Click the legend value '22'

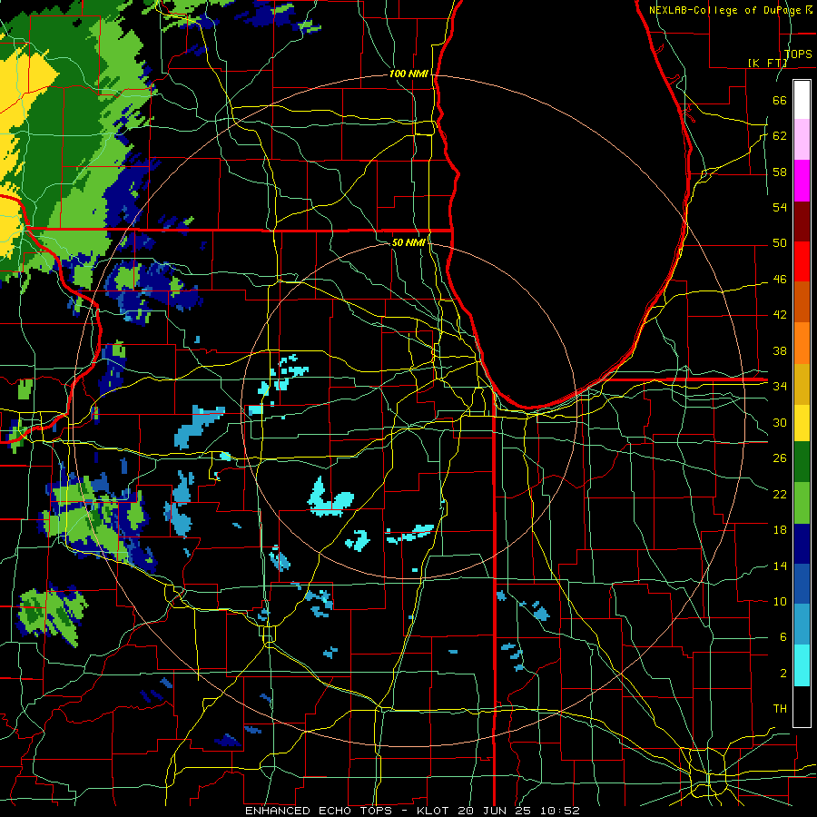[780, 494]
